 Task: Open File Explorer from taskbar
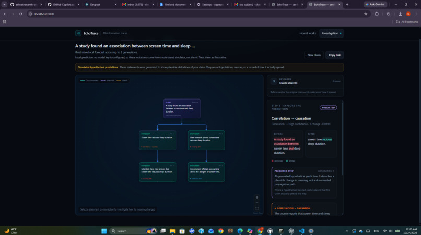(172, 231)
